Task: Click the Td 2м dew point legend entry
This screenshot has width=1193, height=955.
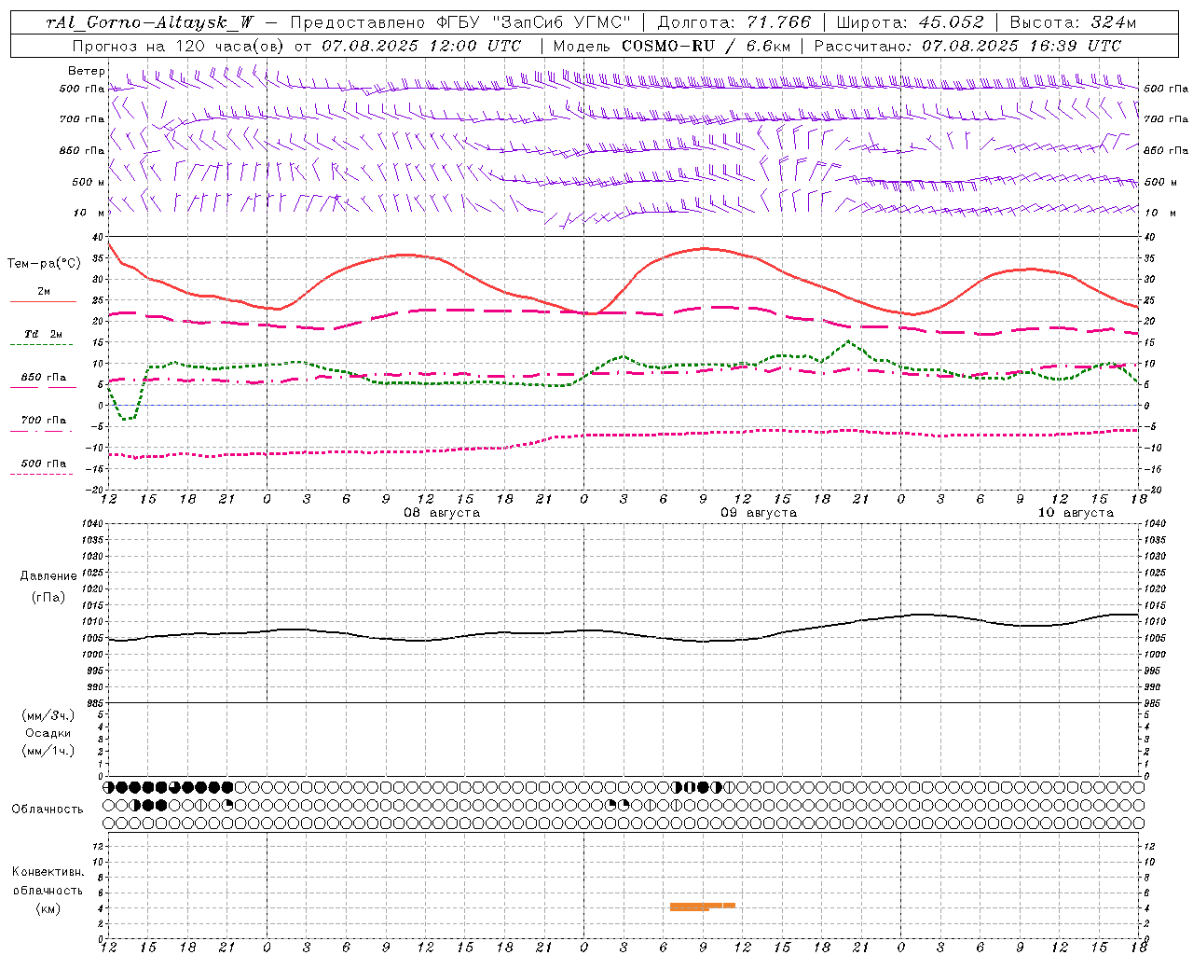Action: pos(44,334)
